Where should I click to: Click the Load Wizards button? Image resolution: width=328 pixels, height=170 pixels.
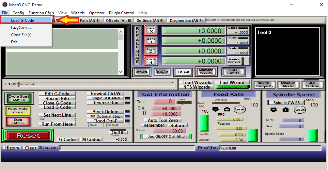pyautogui.click(x=196, y=82)
